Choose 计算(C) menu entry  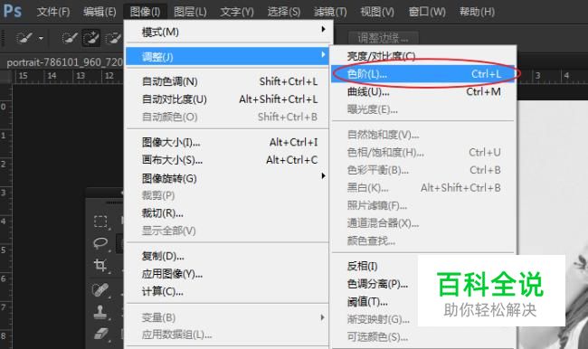[x=227, y=291]
